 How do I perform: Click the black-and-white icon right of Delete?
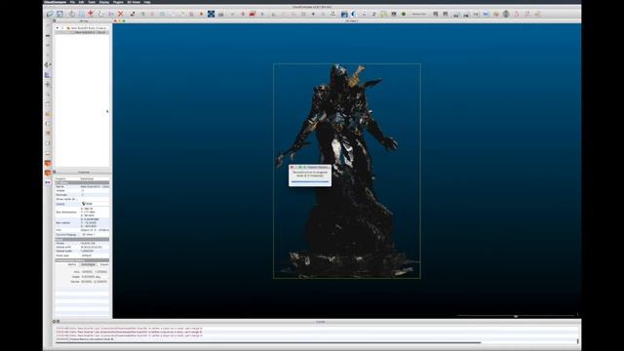[133, 14]
